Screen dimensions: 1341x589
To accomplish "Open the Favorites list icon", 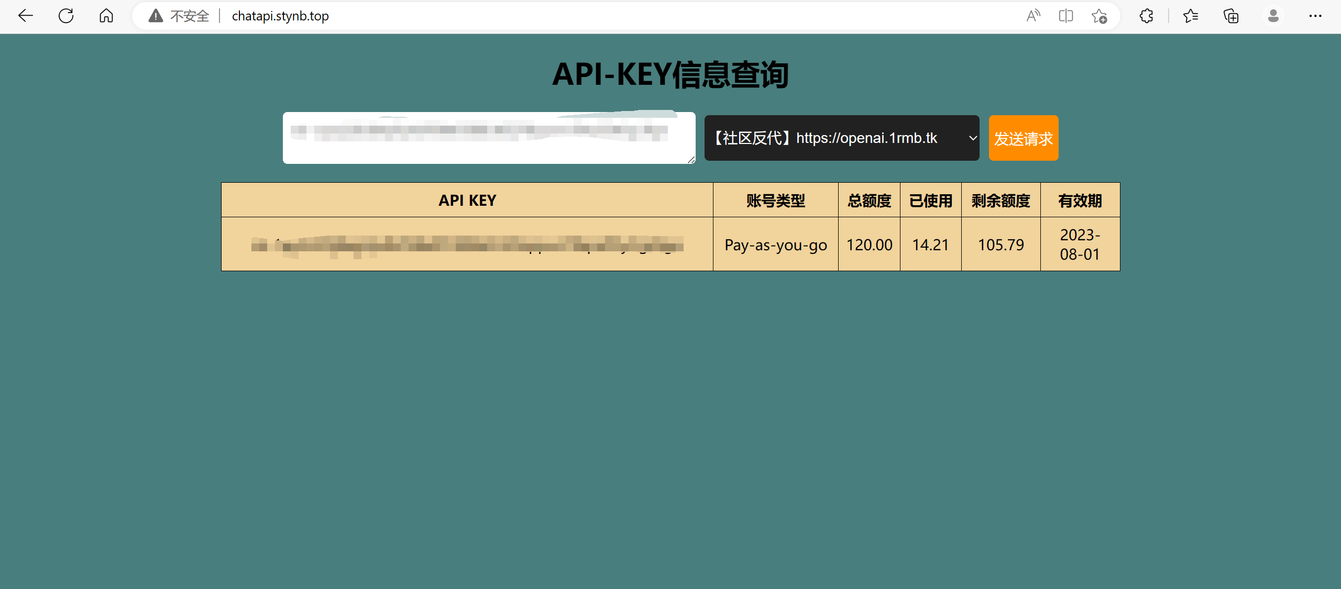I will click(1191, 16).
